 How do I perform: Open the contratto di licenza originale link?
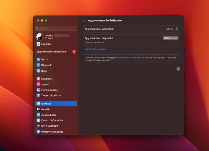click(134, 58)
